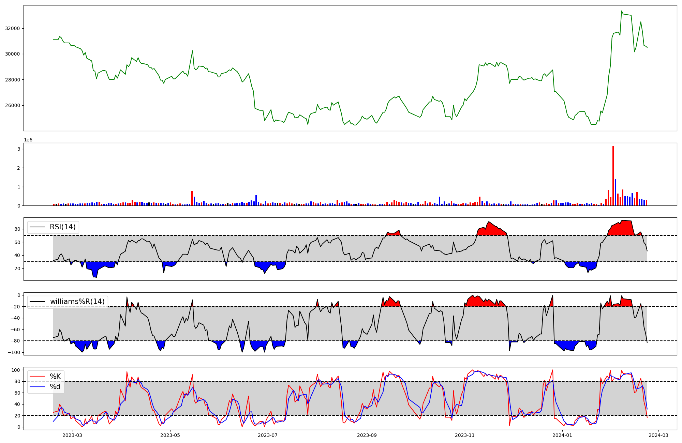The height and width of the screenshot is (443, 682).
Task: Click the %K legend entry text
Action: pyautogui.click(x=55, y=377)
